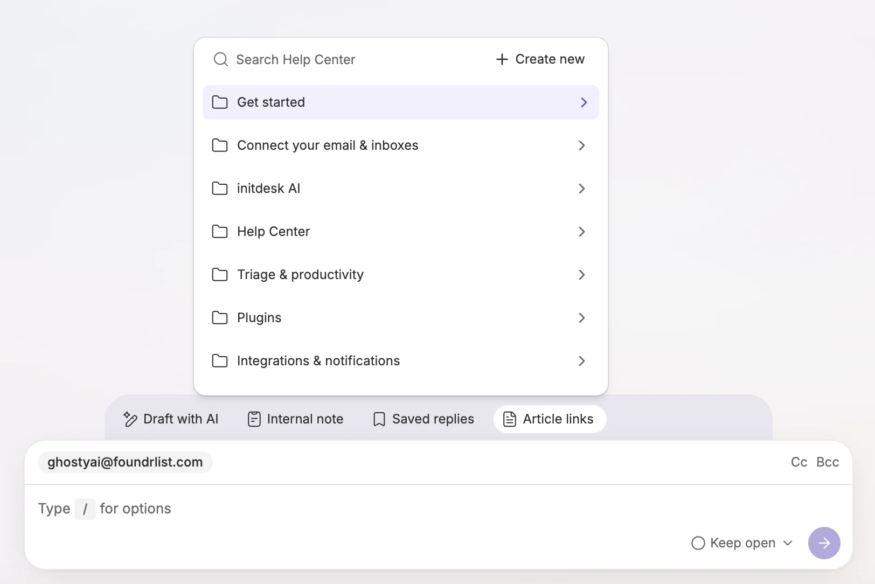Click the Draft with AI sparkle pen icon
The height and width of the screenshot is (584, 875).
click(130, 419)
